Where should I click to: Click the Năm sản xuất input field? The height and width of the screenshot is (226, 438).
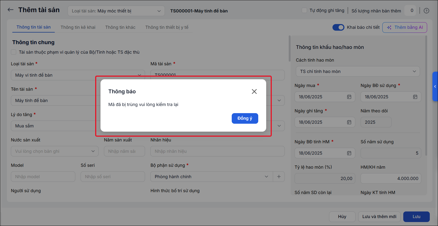124,151
